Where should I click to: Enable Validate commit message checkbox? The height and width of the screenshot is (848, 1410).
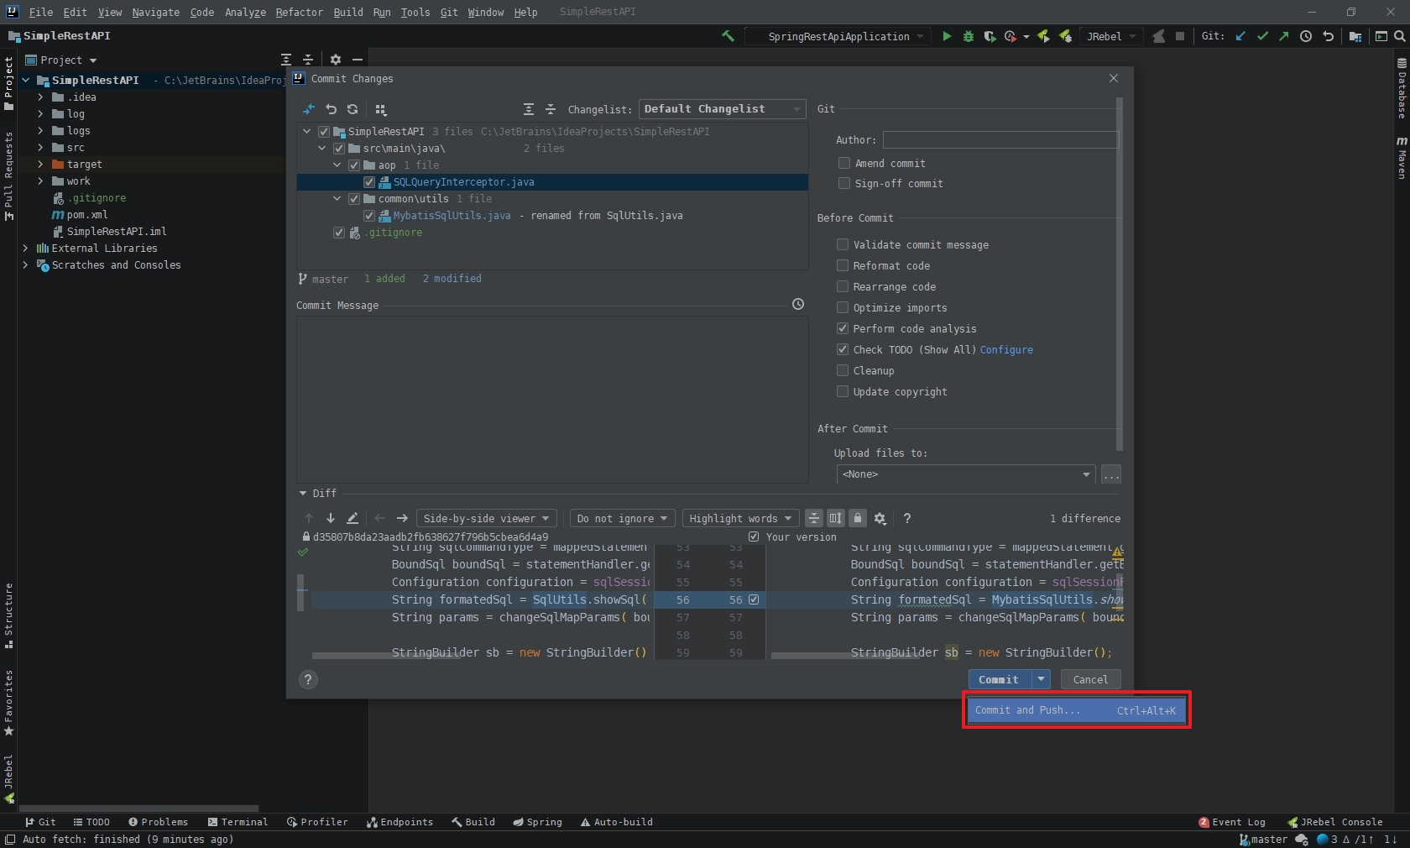(843, 244)
